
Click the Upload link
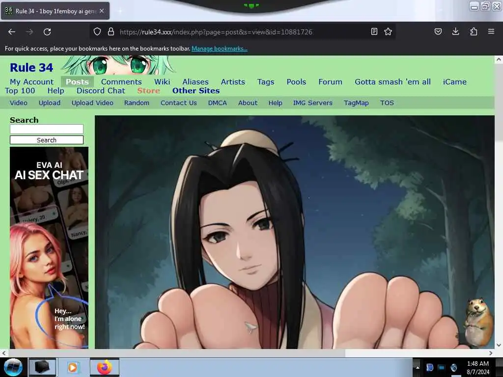click(x=50, y=103)
